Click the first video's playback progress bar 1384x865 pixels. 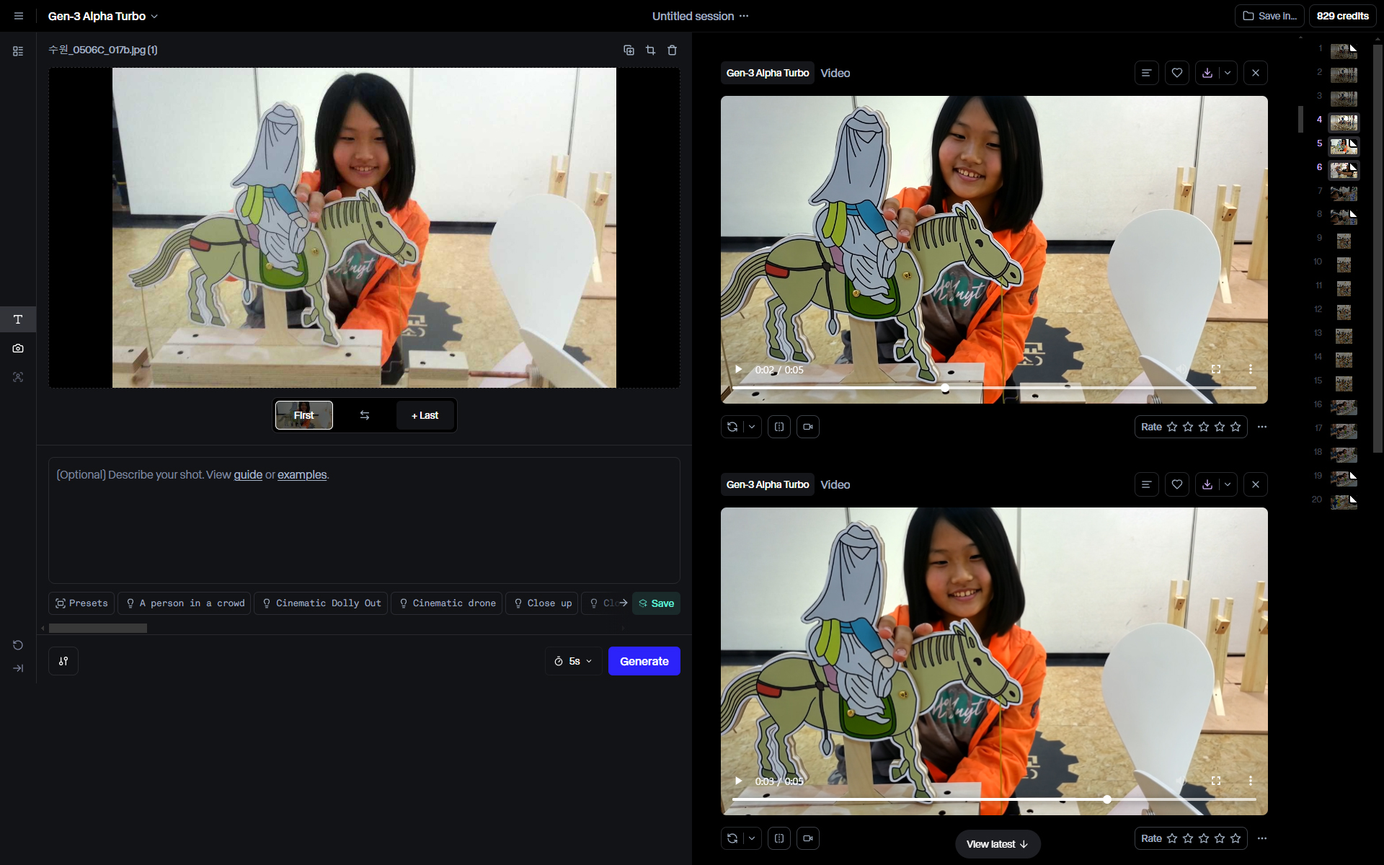coord(993,388)
